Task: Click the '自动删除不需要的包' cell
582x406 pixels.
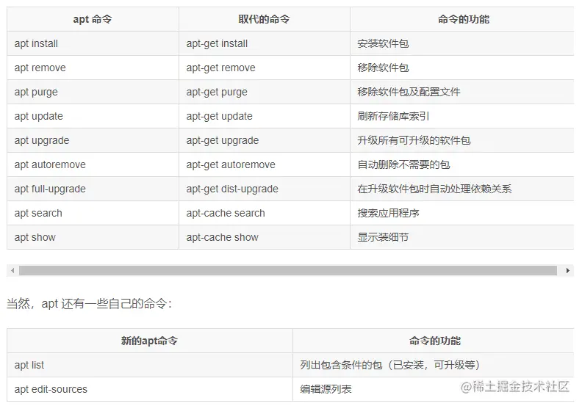Action: 462,164
